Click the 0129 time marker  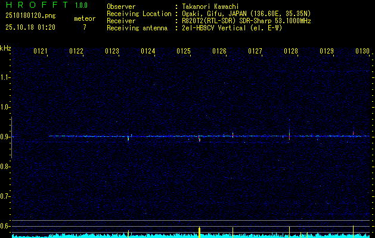pos(327,51)
